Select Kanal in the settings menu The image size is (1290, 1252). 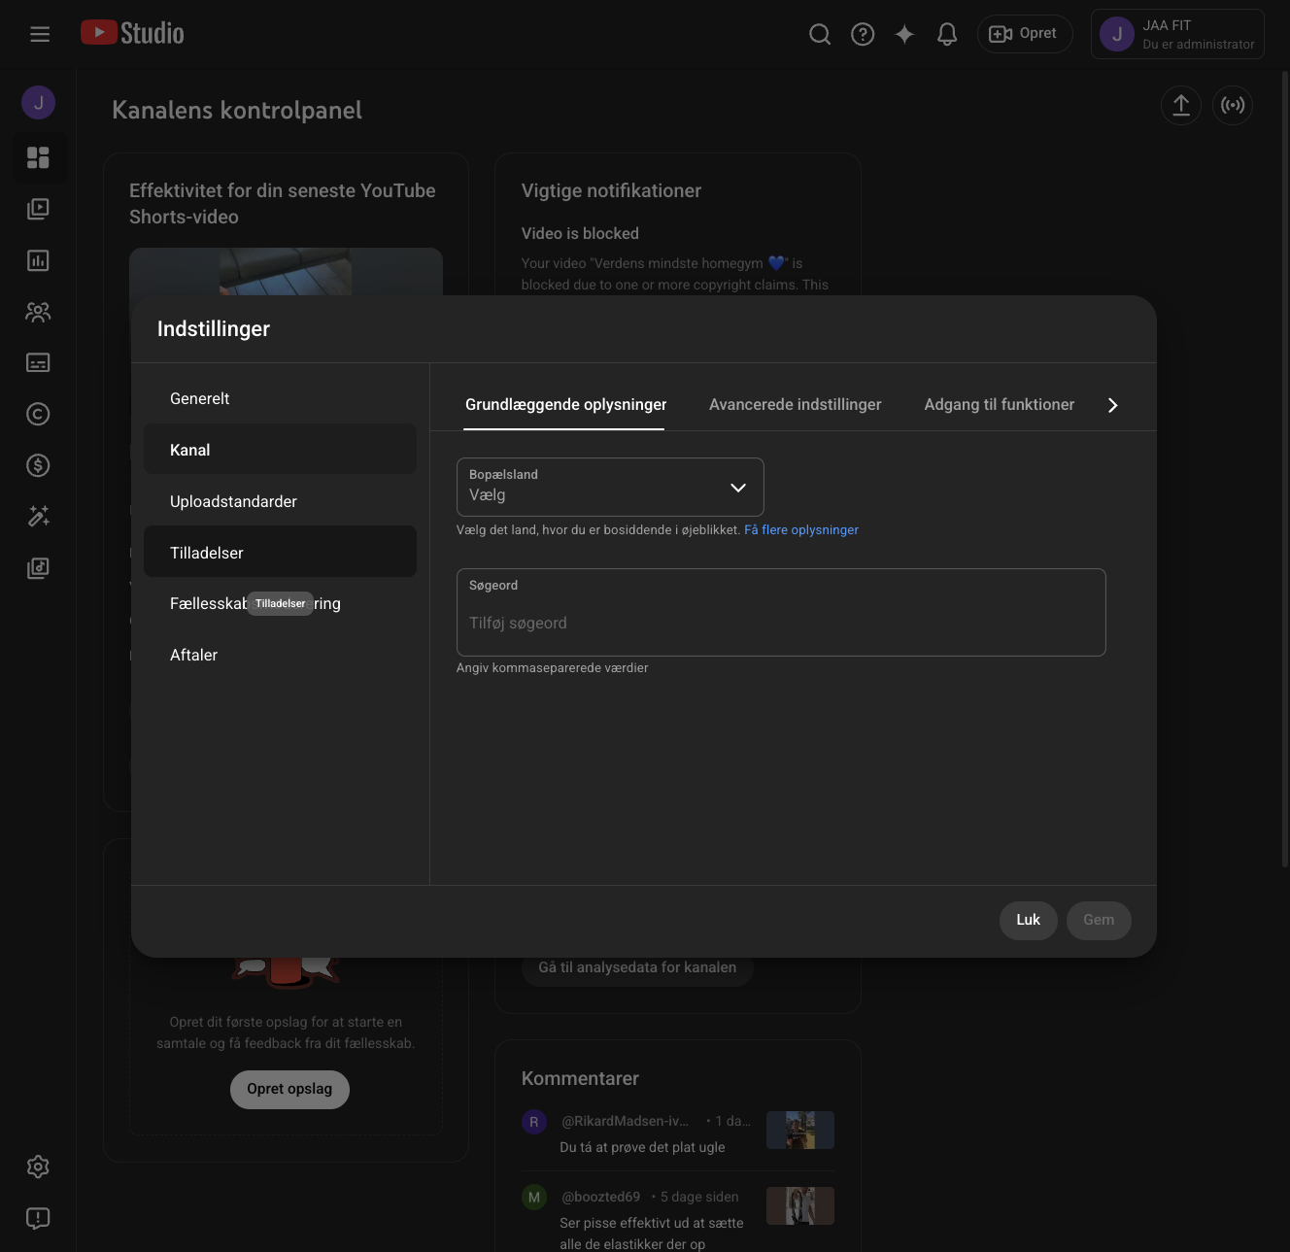coord(280,450)
